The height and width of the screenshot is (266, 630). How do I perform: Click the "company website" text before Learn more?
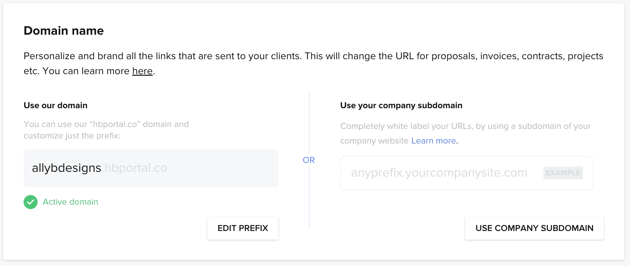[374, 141]
